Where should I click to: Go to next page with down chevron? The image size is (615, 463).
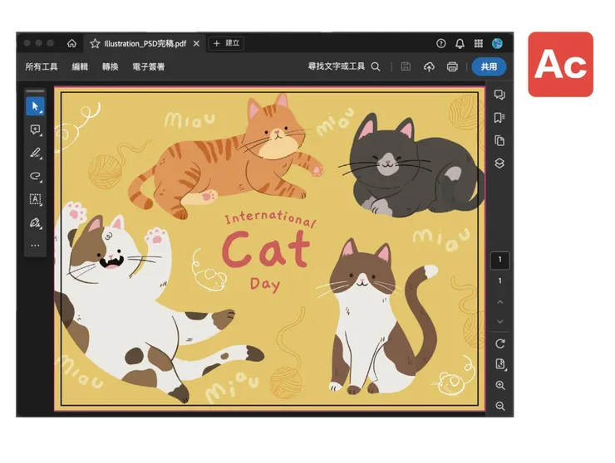point(499,321)
